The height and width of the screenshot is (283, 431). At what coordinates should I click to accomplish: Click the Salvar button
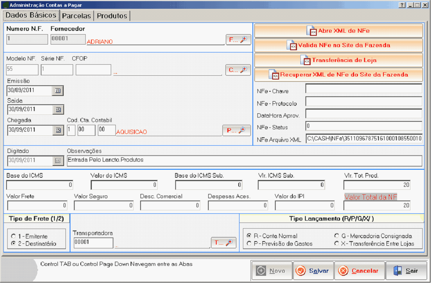[313, 271]
